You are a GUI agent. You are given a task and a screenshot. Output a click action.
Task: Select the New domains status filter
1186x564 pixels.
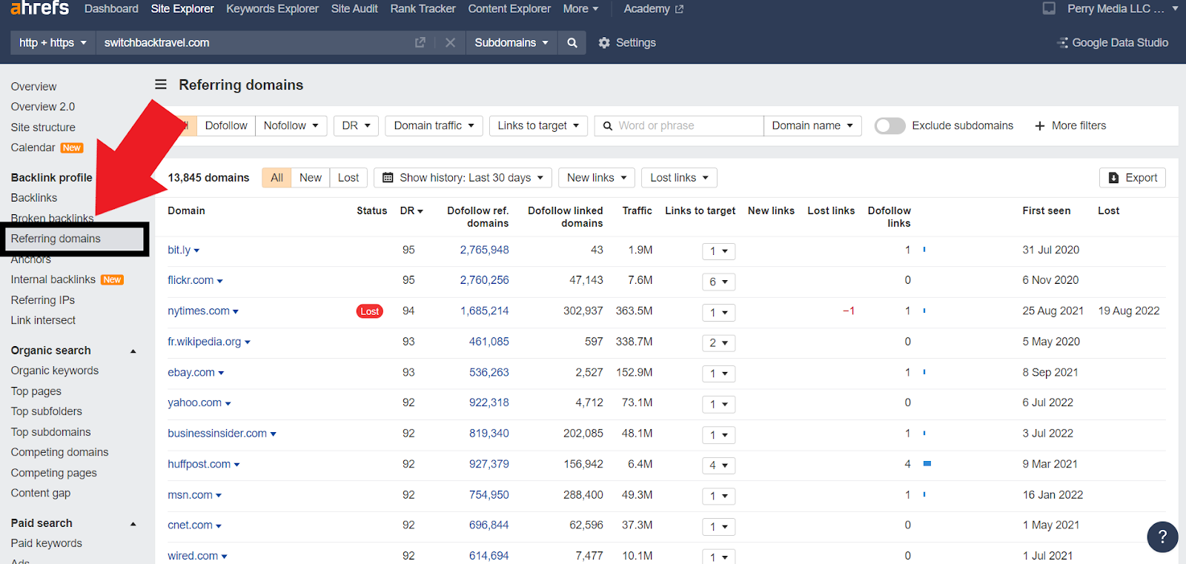(x=311, y=178)
